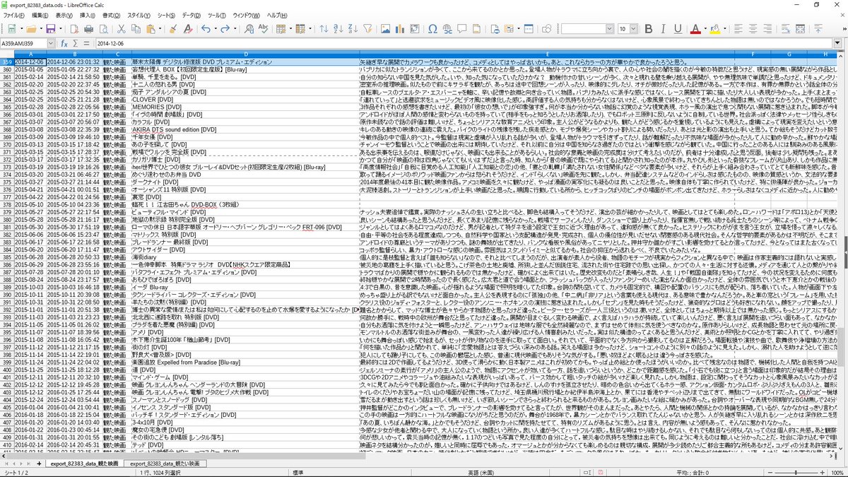Insert a hyperlink
Screen dimensions: 848x477
447,29
